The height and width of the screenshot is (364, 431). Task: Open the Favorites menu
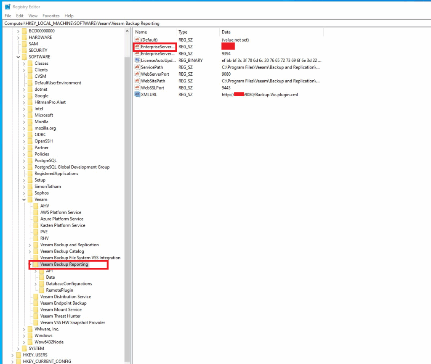[x=51, y=16]
